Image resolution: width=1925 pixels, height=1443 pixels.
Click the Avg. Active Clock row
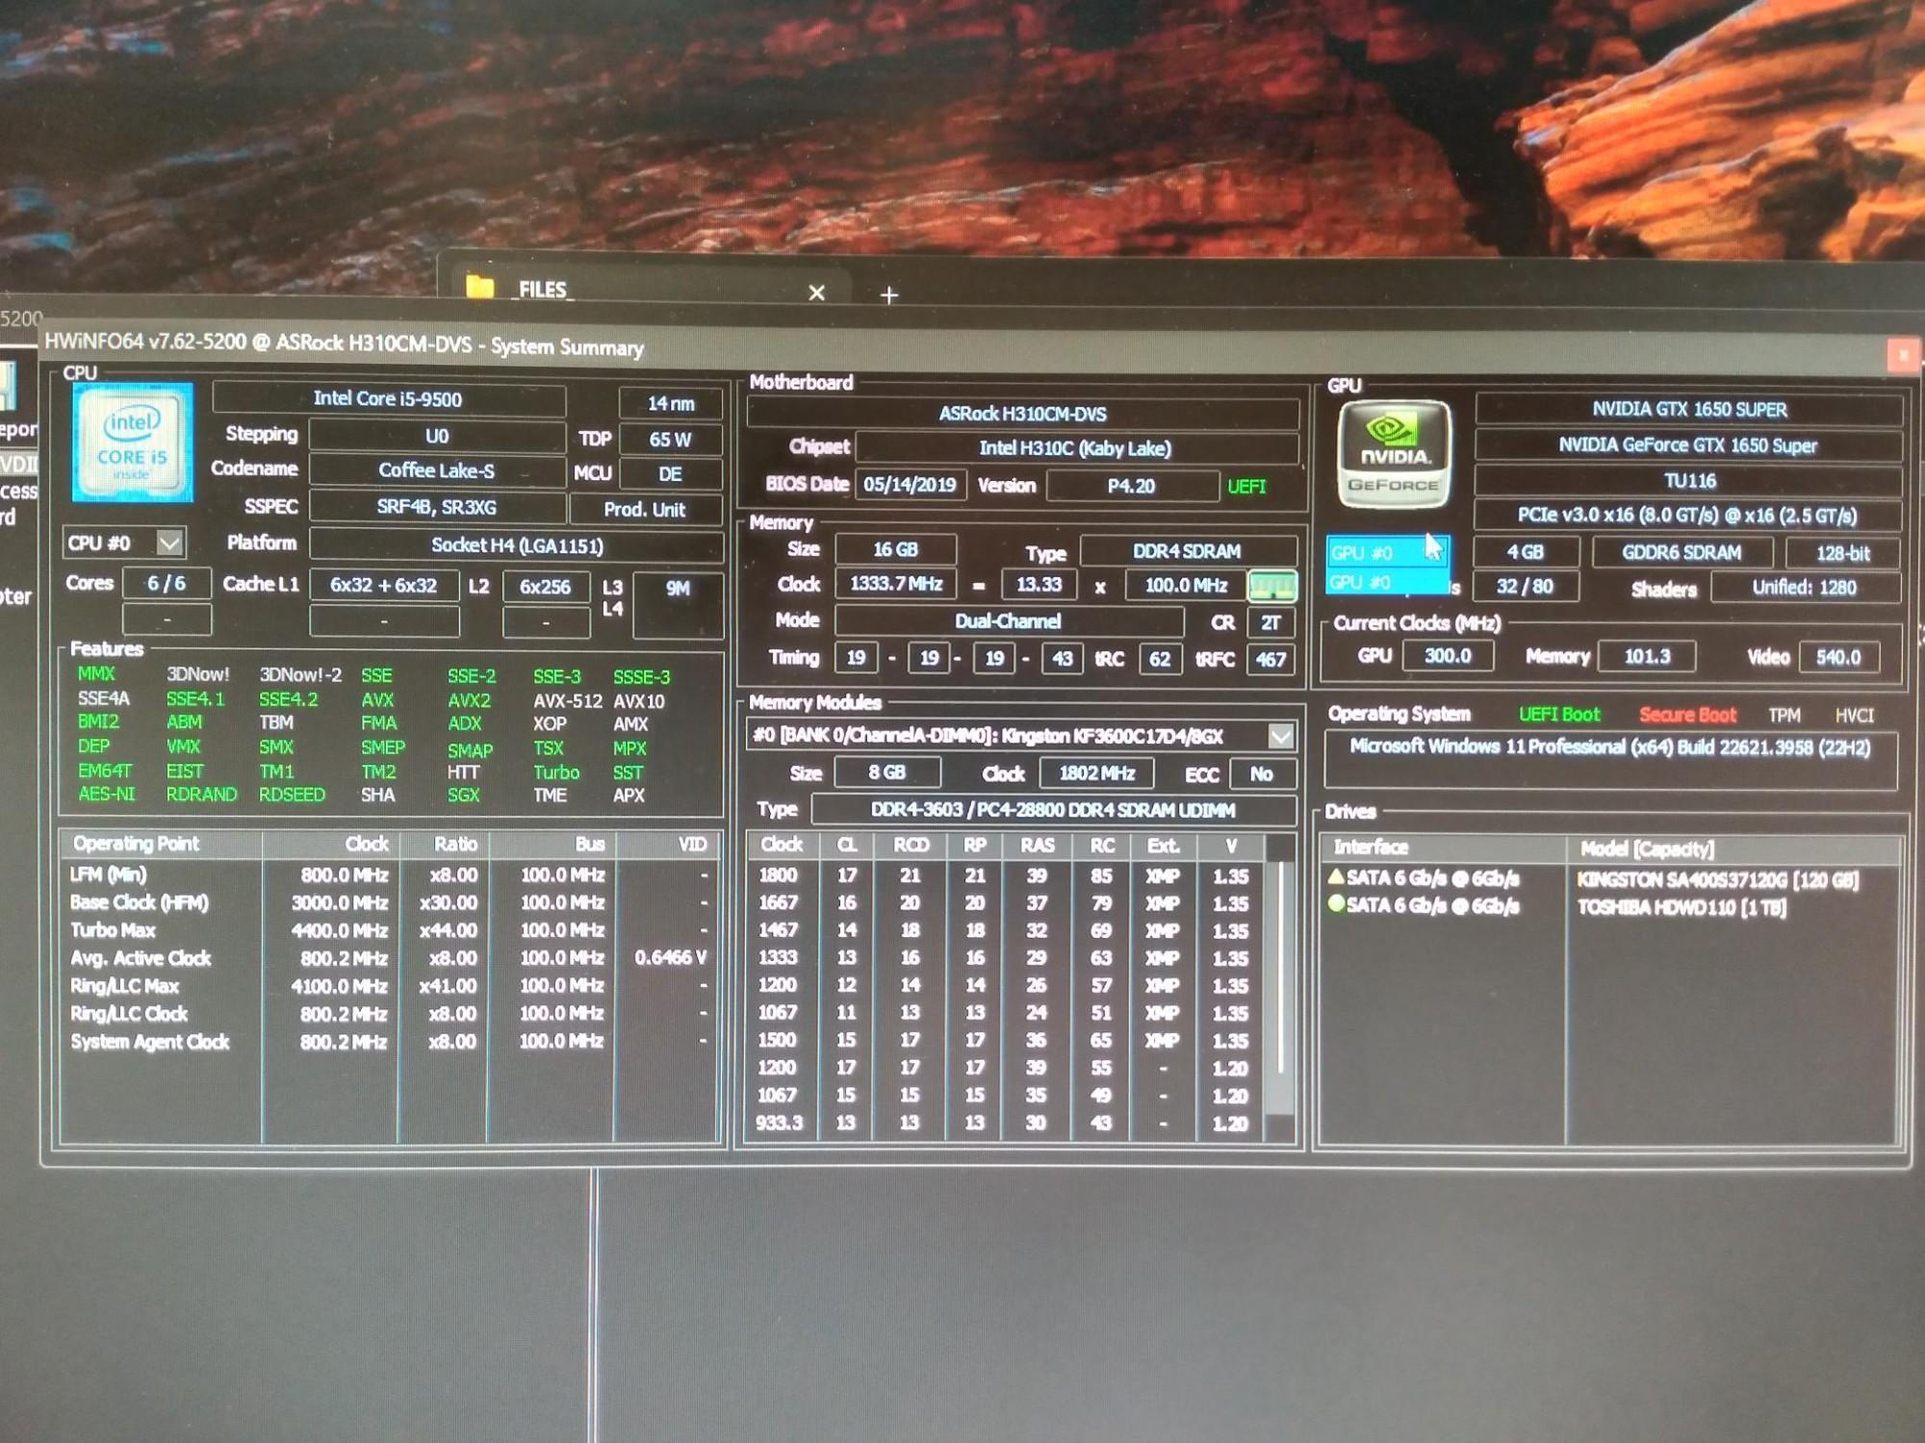[x=390, y=958]
